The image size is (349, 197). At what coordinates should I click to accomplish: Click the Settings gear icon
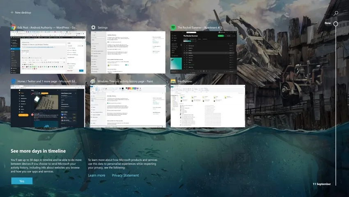coord(93,27)
